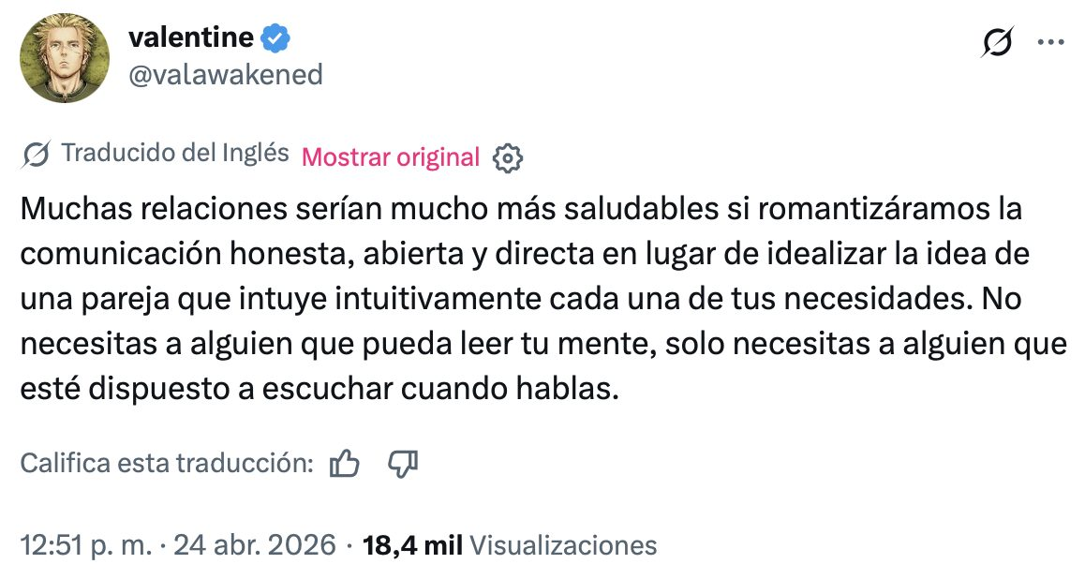The height and width of the screenshot is (579, 1085).
Task: Click the icon before "Traducido del Inglés"
Action: [36, 155]
